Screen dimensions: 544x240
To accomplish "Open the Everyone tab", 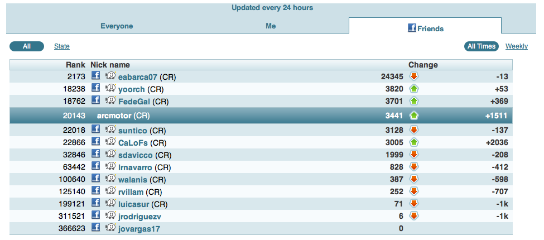I will coord(117,26).
